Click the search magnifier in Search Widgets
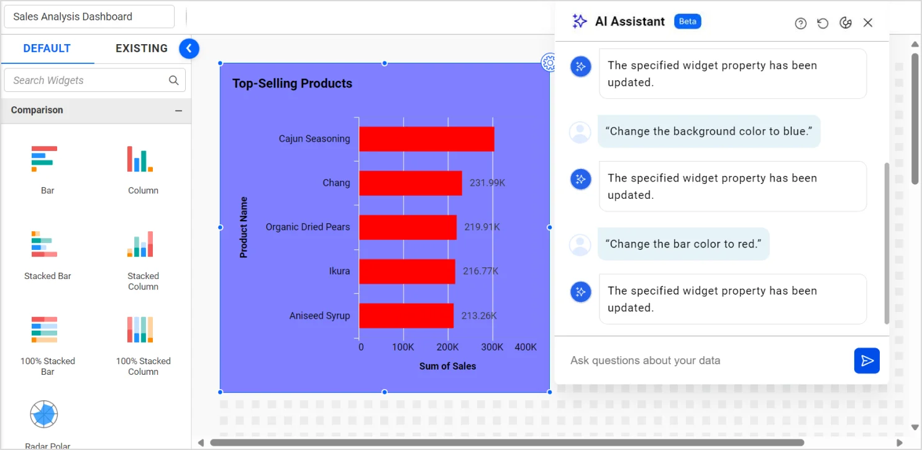 coord(174,80)
